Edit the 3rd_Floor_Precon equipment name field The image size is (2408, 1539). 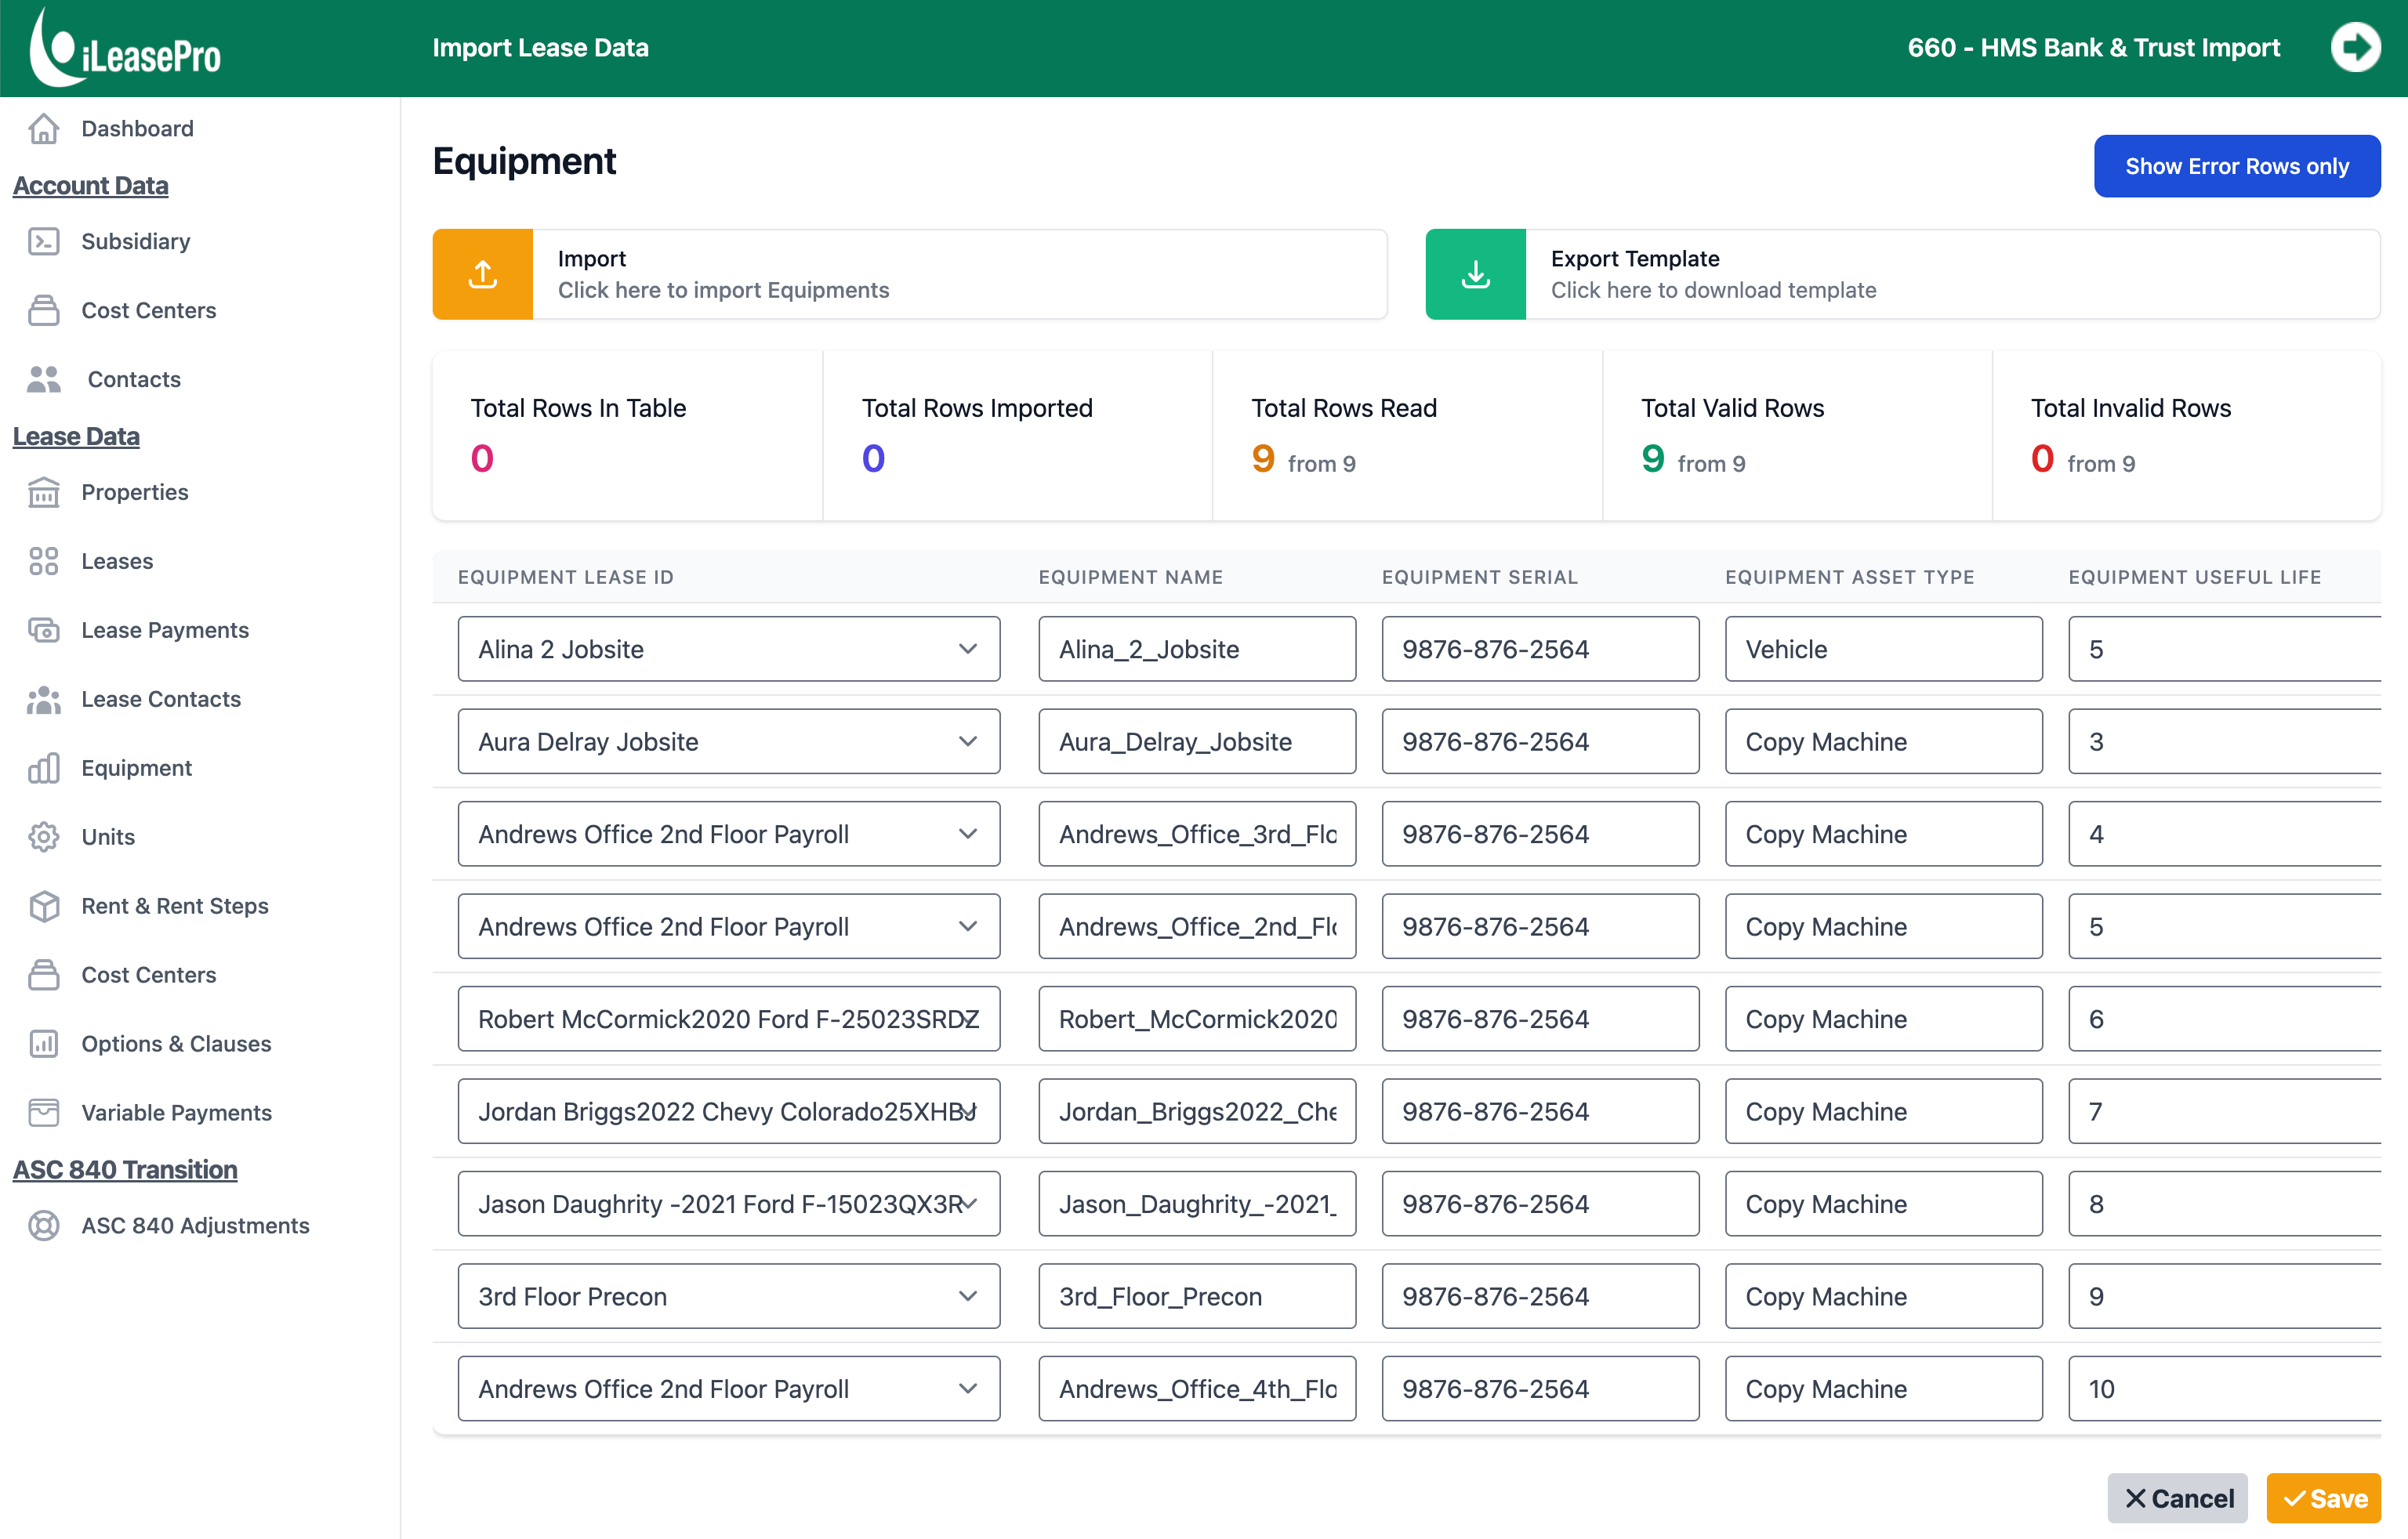pos(1197,1296)
